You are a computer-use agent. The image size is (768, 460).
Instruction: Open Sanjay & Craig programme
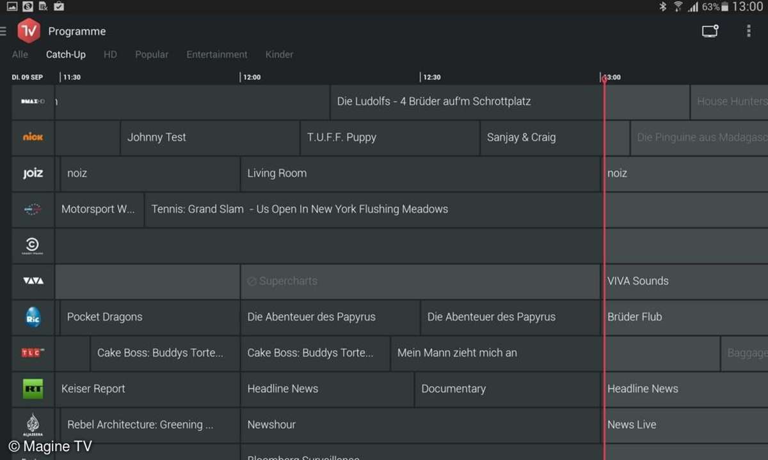[x=555, y=137]
